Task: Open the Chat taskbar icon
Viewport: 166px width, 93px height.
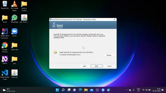Action: click(74, 90)
